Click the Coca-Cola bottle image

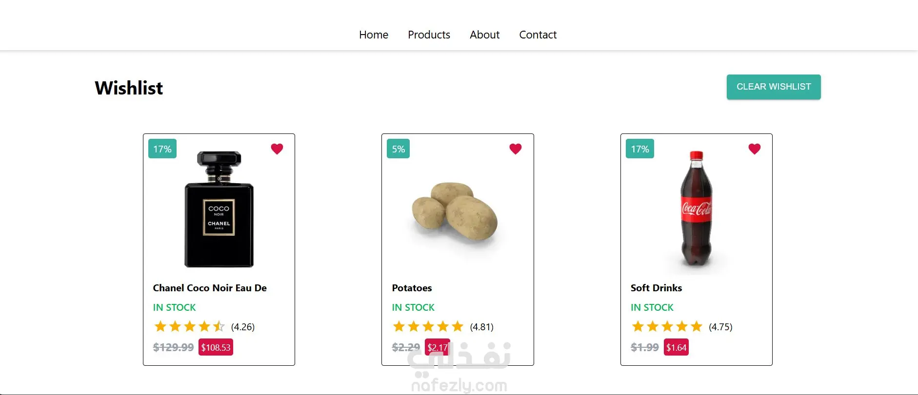click(696, 209)
